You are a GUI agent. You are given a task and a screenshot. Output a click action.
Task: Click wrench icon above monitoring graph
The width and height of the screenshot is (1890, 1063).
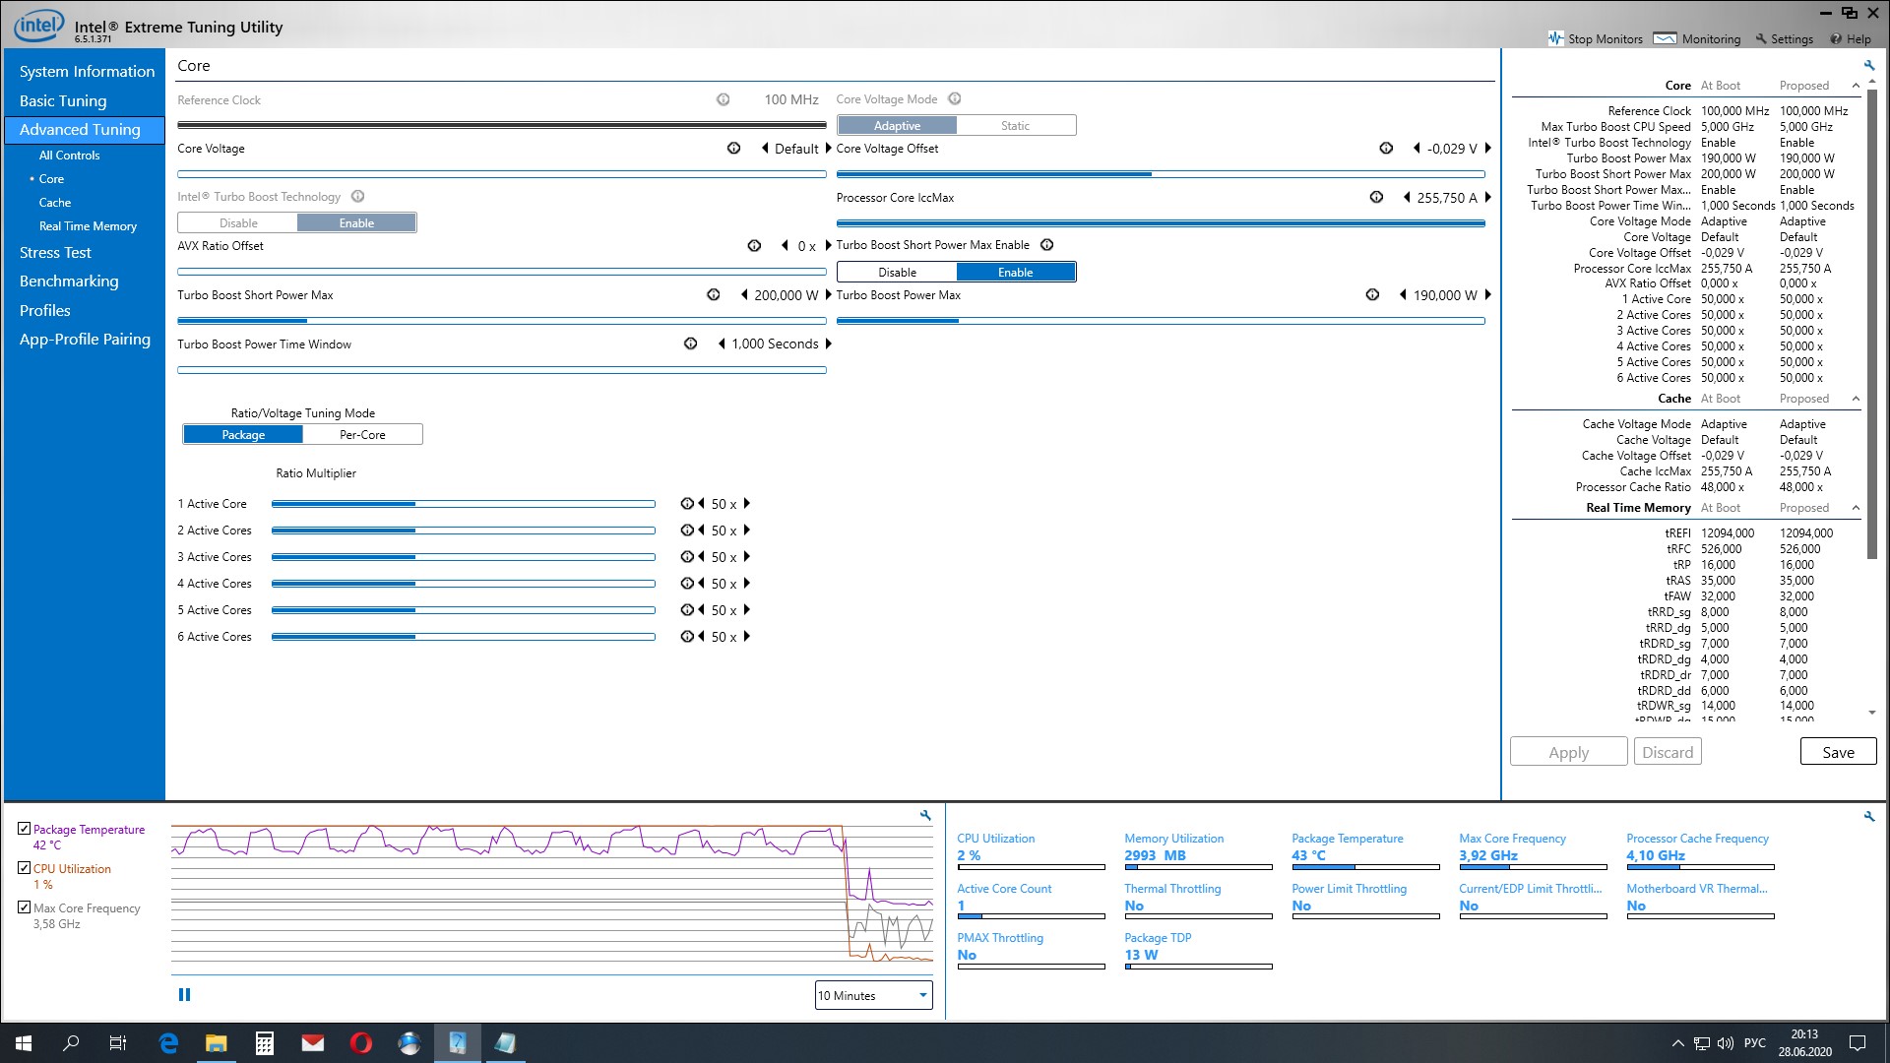click(925, 815)
